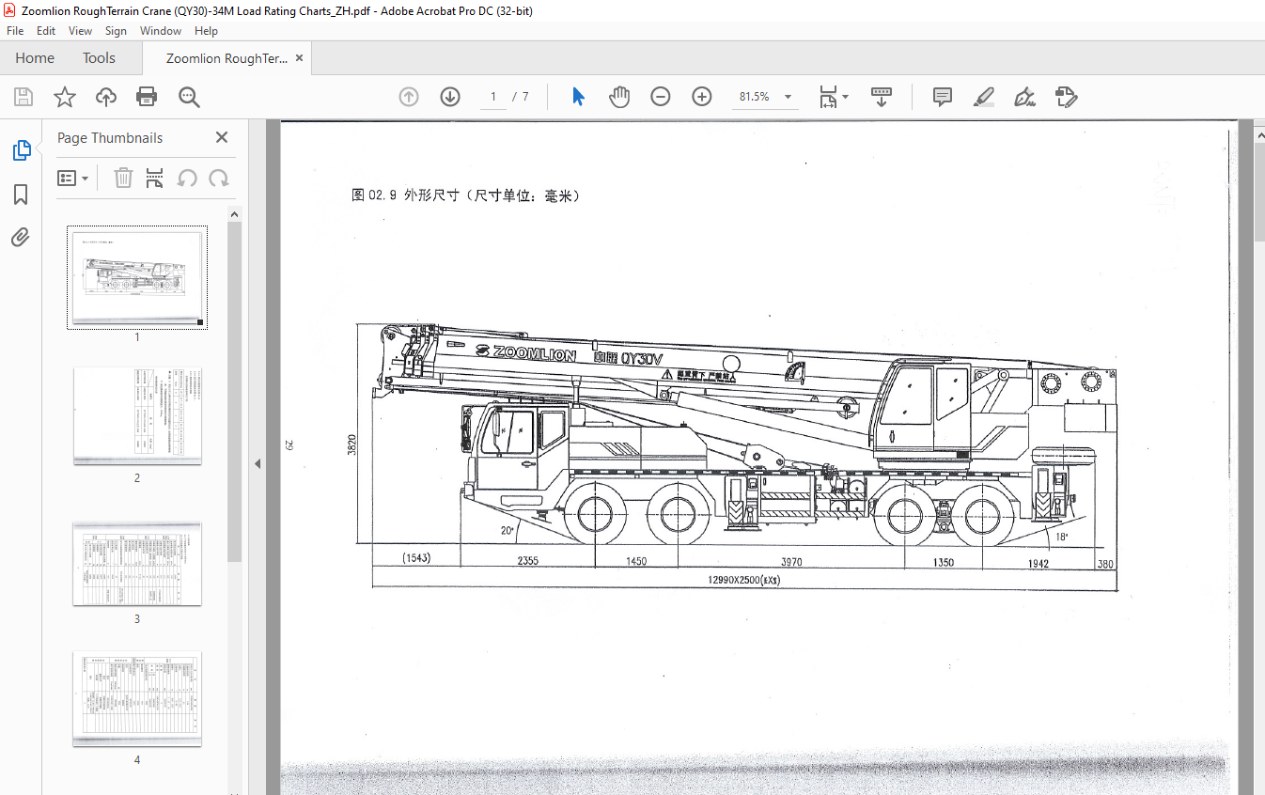This screenshot has width=1265, height=795.
Task: Open the Bookmarks panel
Action: click(x=21, y=195)
